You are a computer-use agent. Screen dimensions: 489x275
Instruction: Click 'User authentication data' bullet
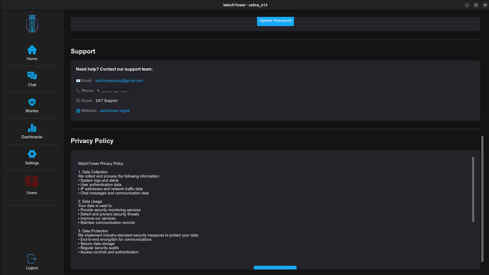coord(100,185)
